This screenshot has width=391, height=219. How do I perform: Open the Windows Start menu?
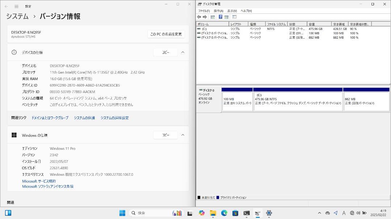coord(122,213)
